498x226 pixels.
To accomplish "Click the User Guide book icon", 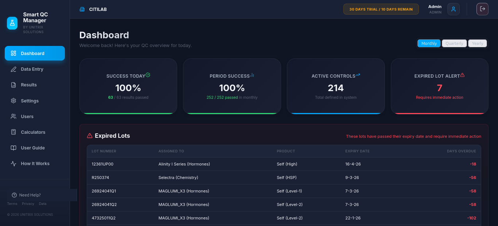I will tap(13, 148).
